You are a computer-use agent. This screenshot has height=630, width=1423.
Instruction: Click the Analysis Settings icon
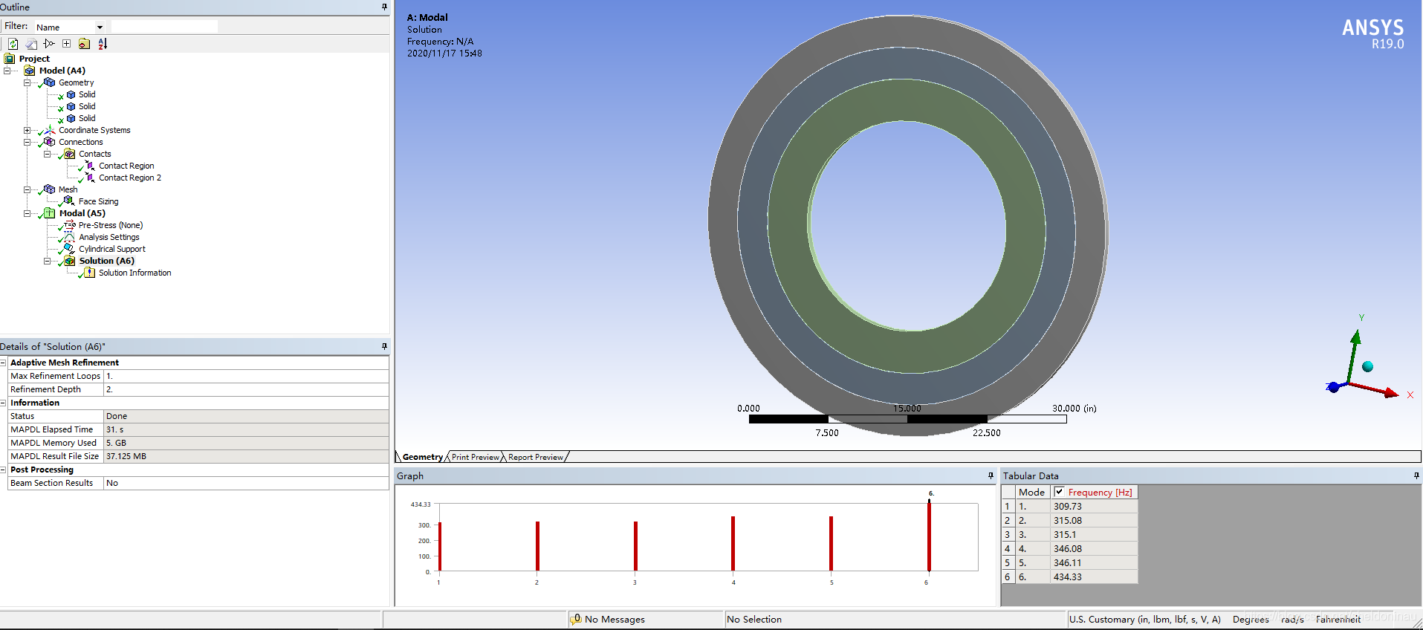pos(69,237)
